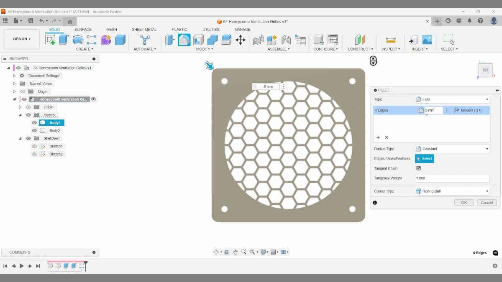Open the MODIFY dropdown menu
Image resolution: width=502 pixels, height=282 pixels.
click(205, 49)
